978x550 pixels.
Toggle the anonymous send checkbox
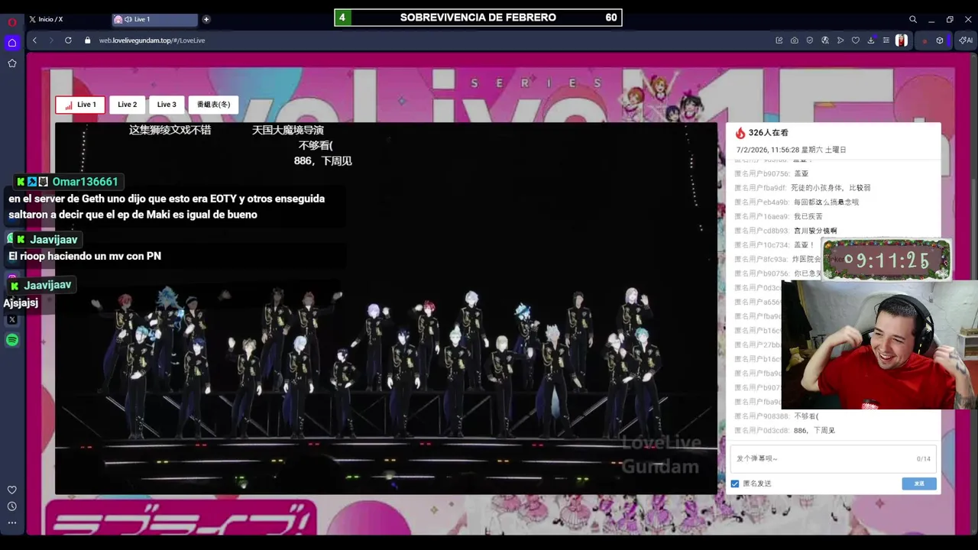(x=735, y=484)
